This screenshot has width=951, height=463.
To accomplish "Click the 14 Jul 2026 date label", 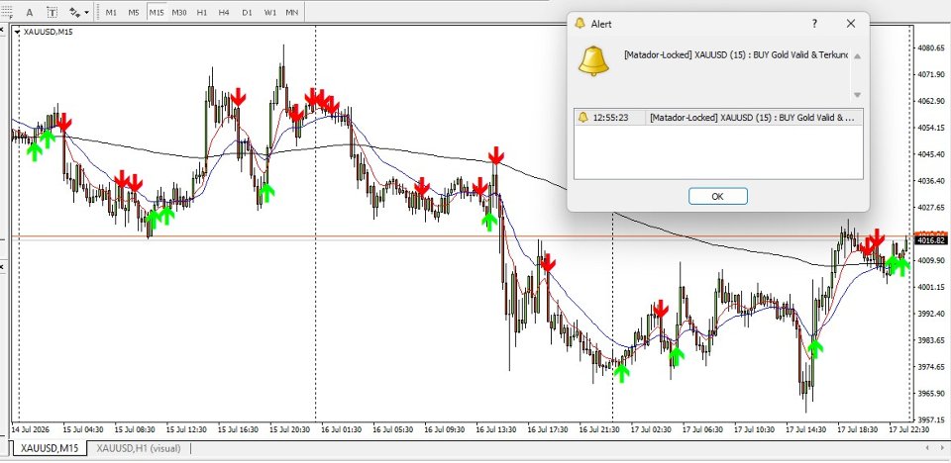I will pos(31,429).
